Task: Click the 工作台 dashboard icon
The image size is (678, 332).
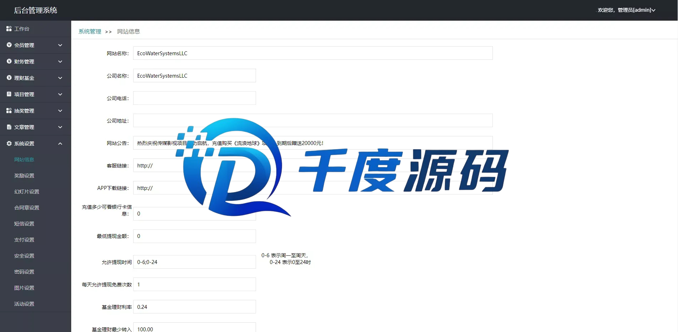Action: point(9,28)
